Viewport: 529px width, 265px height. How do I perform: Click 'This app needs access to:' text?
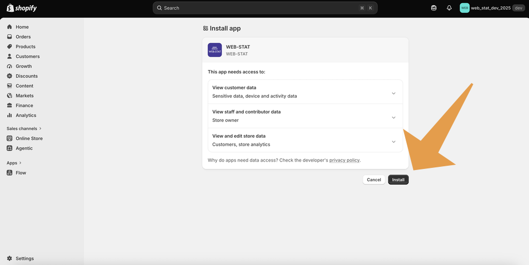[236, 72]
